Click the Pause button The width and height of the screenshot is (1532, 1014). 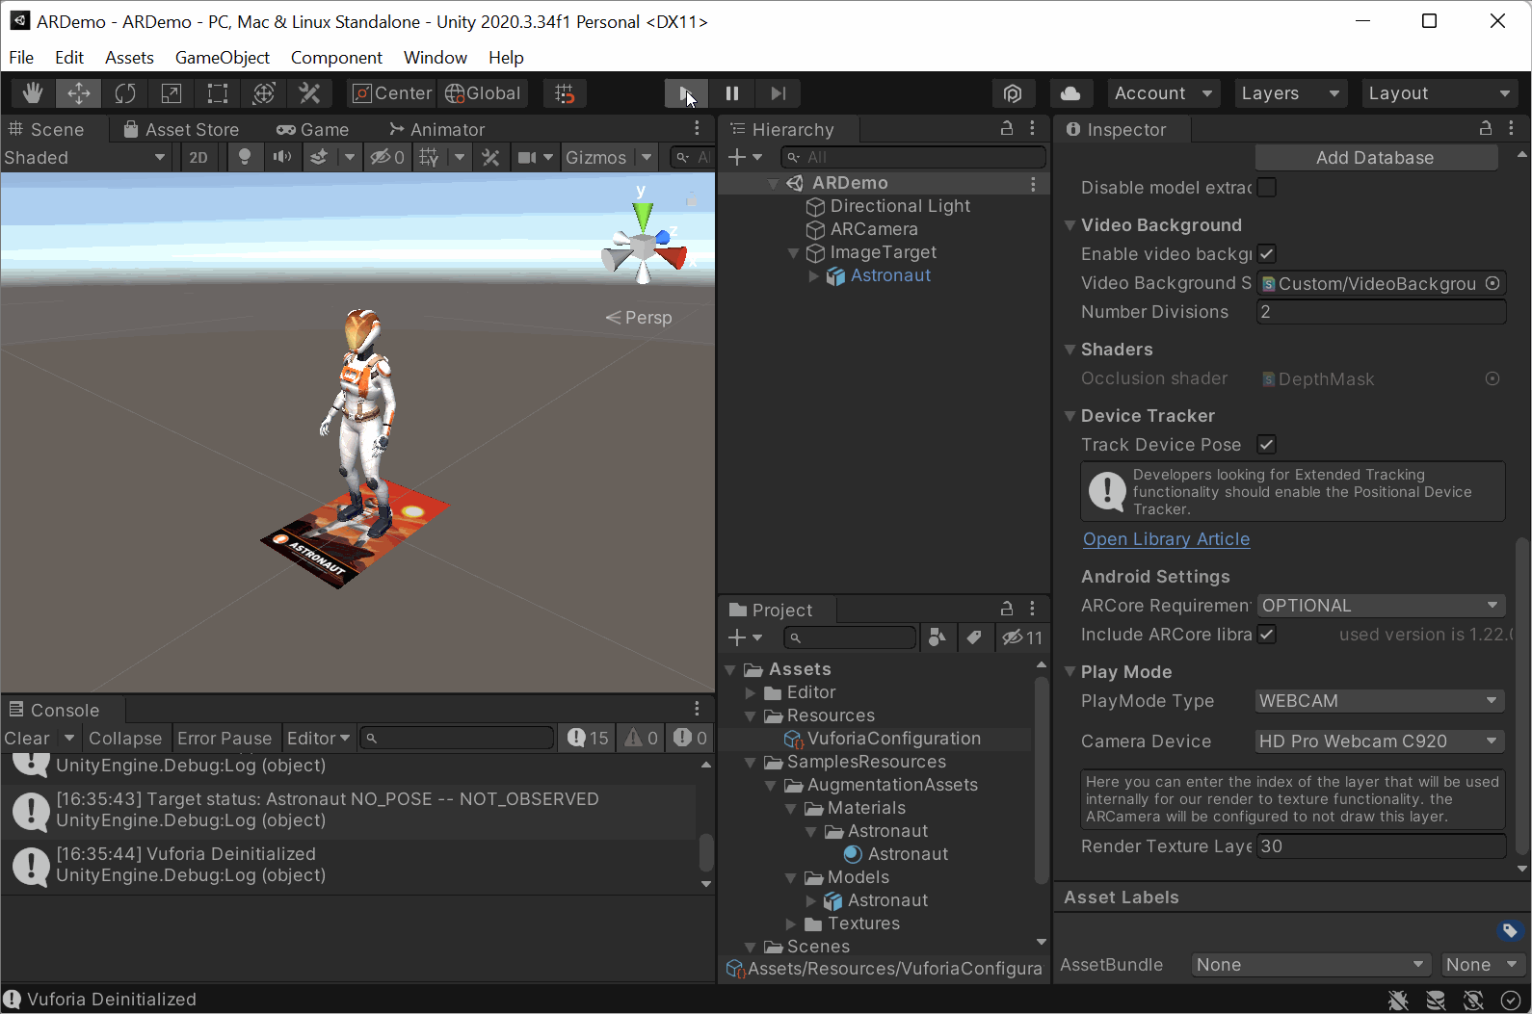tap(732, 93)
